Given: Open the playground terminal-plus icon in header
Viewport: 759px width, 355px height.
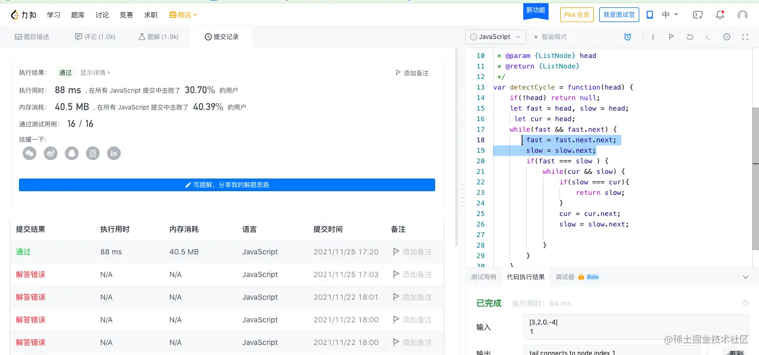Looking at the screenshot, I should 698,15.
